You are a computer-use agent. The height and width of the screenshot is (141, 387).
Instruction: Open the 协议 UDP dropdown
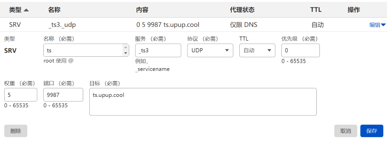pos(210,51)
